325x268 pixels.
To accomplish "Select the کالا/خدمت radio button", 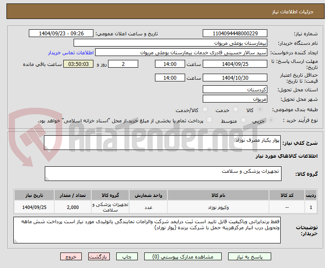I will pyautogui.click(x=205, y=109).
